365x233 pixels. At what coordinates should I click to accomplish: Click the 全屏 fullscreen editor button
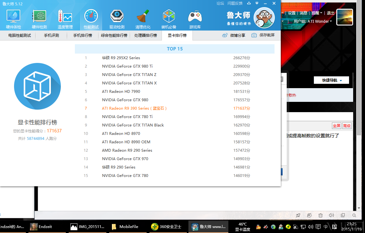click(x=336, y=126)
